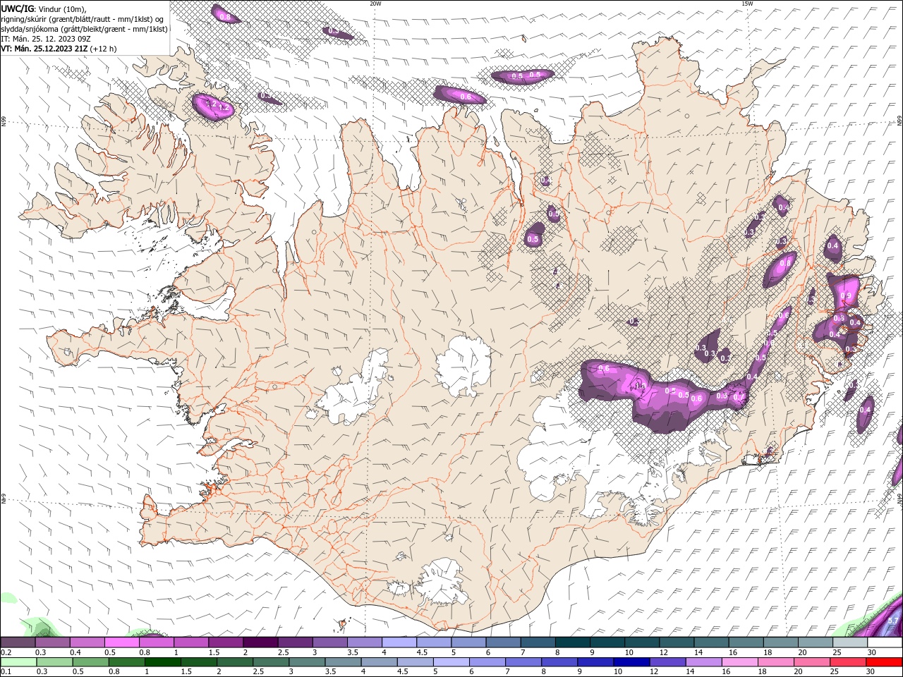This screenshot has height=677, width=903.
Task: Click the 14 swatch in the snow legend row
Action: (x=712, y=642)
